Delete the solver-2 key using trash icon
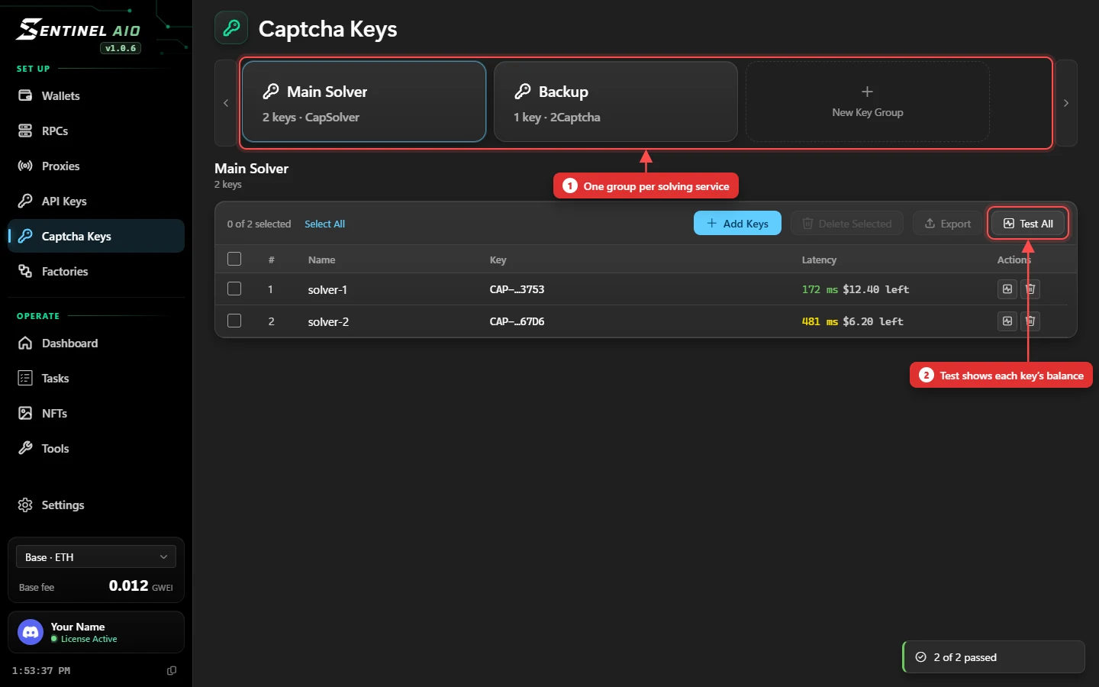 click(x=1030, y=321)
